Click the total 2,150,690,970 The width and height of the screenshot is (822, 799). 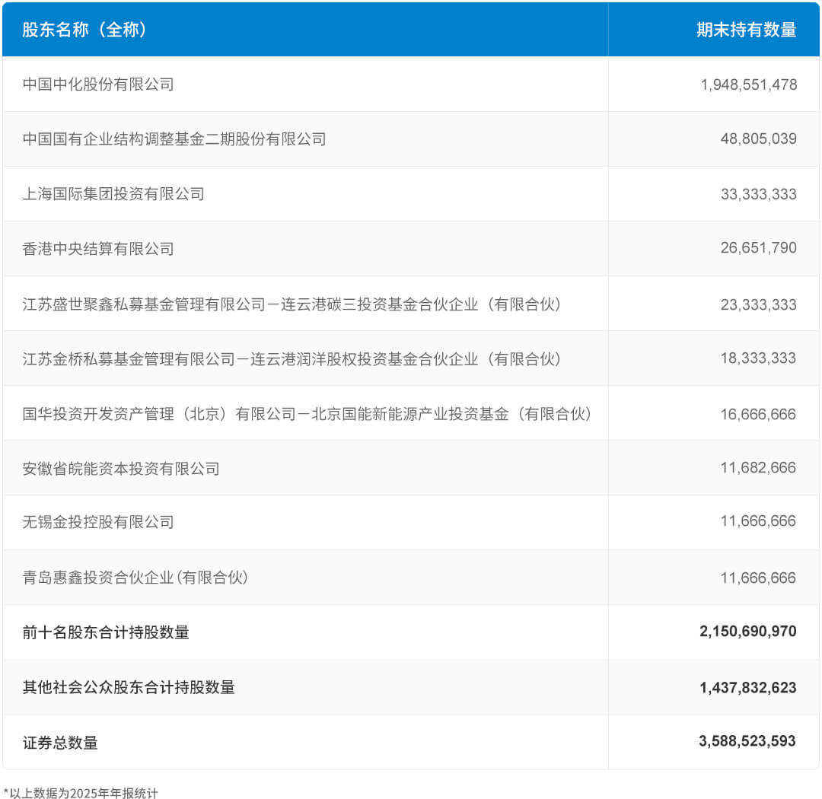tap(748, 632)
